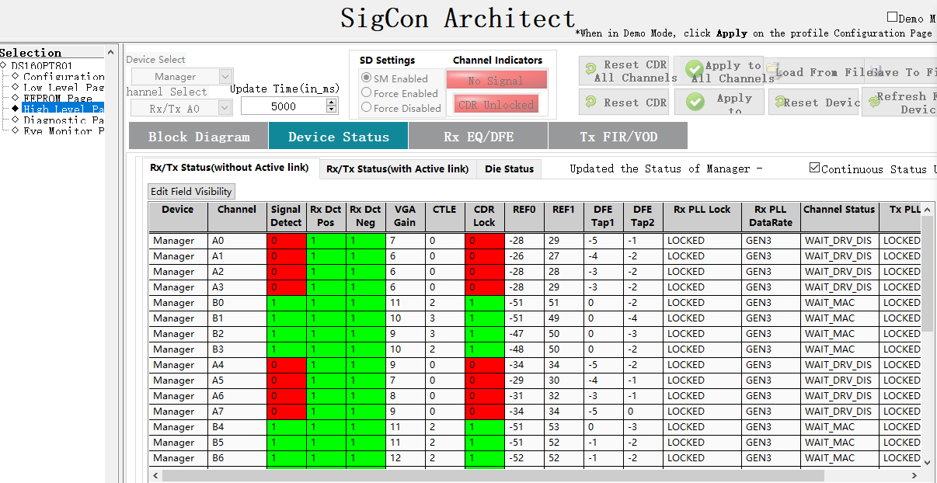Click the single-channel Reset CDR button
Viewport: 937px width, 483px height.
[625, 102]
